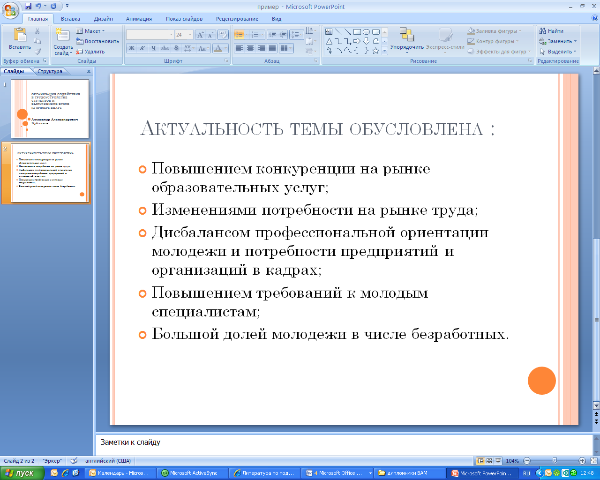Open the Заменить dropdown arrow
Viewport: 600px width, 480px height.
point(576,41)
